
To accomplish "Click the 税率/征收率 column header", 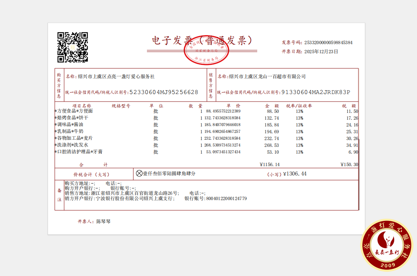I will pos(299,106).
